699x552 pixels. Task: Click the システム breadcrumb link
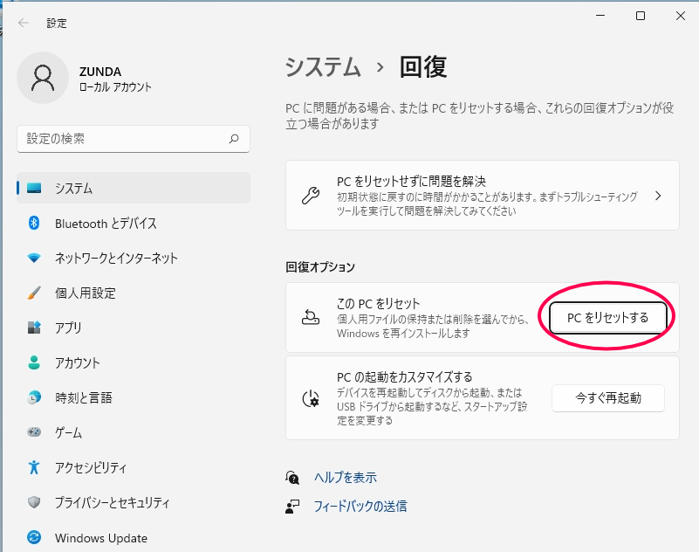pyautogui.click(x=323, y=67)
